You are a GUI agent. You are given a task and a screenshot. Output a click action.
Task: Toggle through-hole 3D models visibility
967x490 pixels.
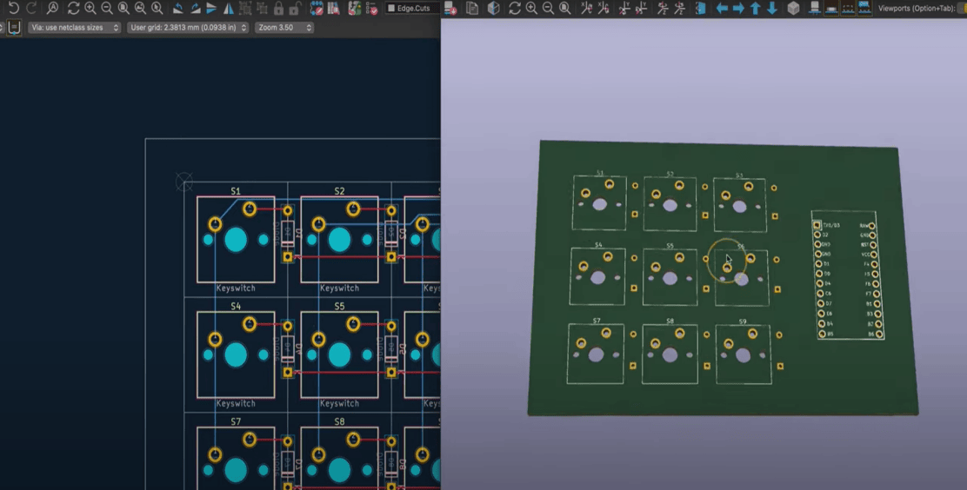pos(815,9)
